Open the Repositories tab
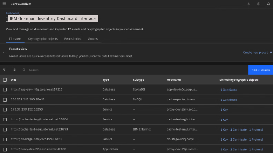273x153 pixels. pyautogui.click(x=73, y=39)
